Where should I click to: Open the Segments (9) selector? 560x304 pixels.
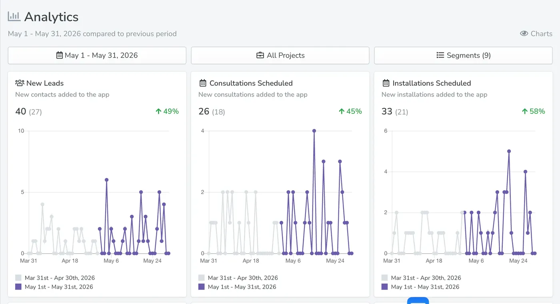tap(463, 55)
